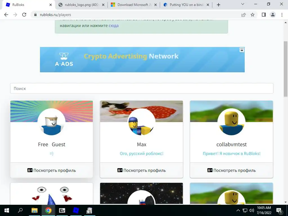Open the Windows Start menu
Screen dimensions: 288x216
click(x=7, y=210)
